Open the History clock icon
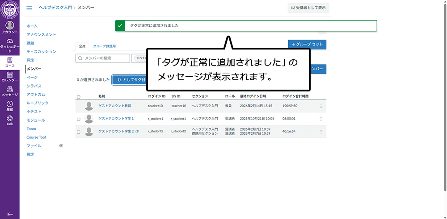447x219 pixels. (x=9, y=106)
